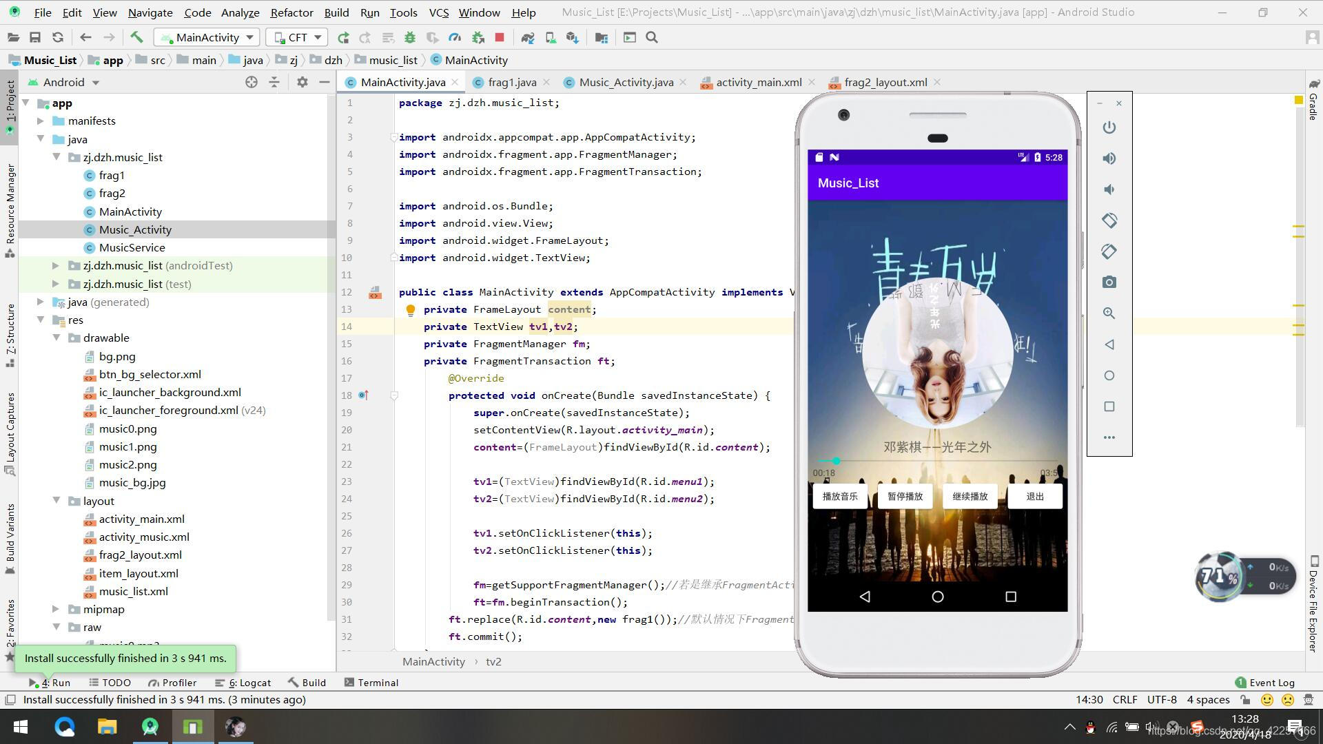This screenshot has height=744, width=1323.
Task: Click the Stop running app icon
Action: tap(501, 37)
